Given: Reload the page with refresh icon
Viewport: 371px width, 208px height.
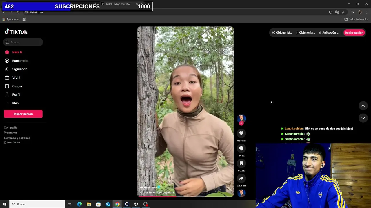Looking at the screenshot, I should point(18,12).
